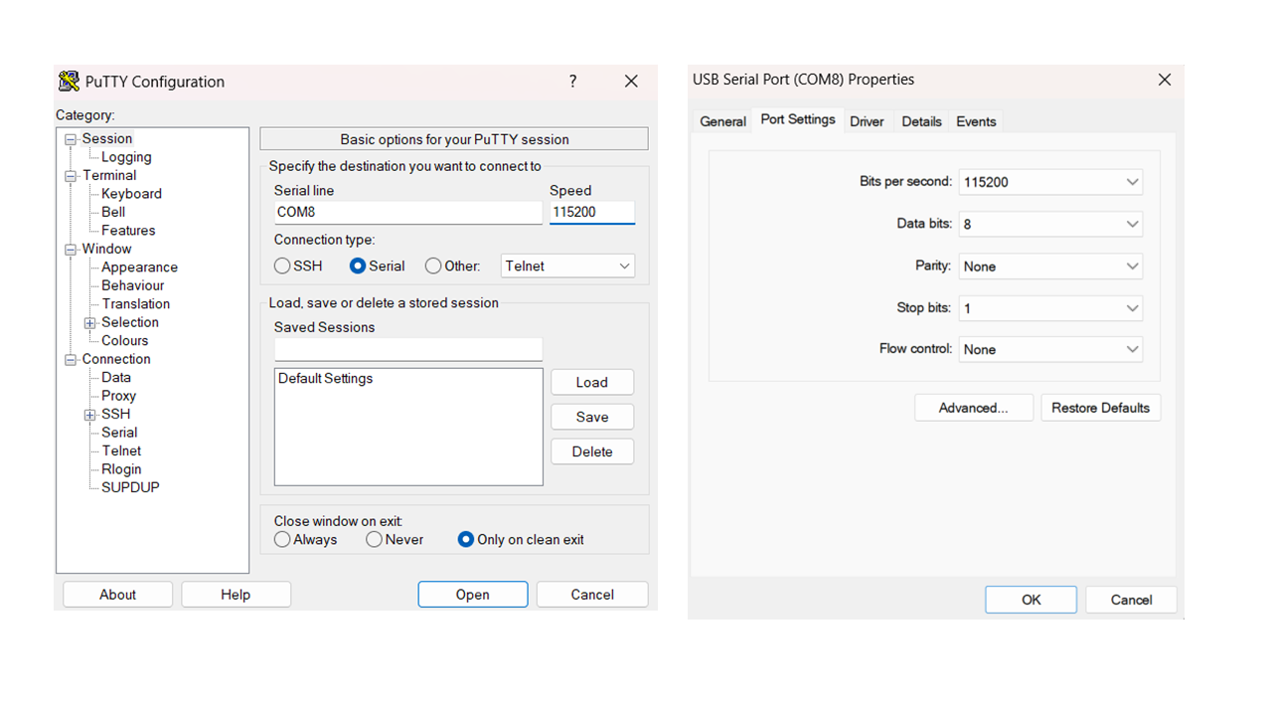Click the Serial line input field
This screenshot has height=716, width=1272.
pyautogui.click(x=408, y=212)
